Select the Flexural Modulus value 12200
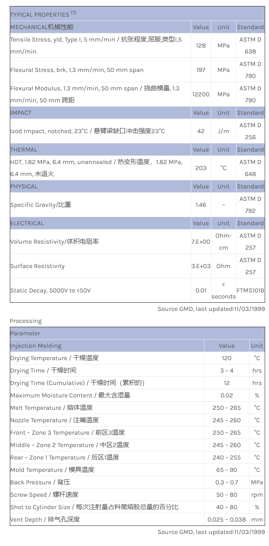 tap(201, 94)
